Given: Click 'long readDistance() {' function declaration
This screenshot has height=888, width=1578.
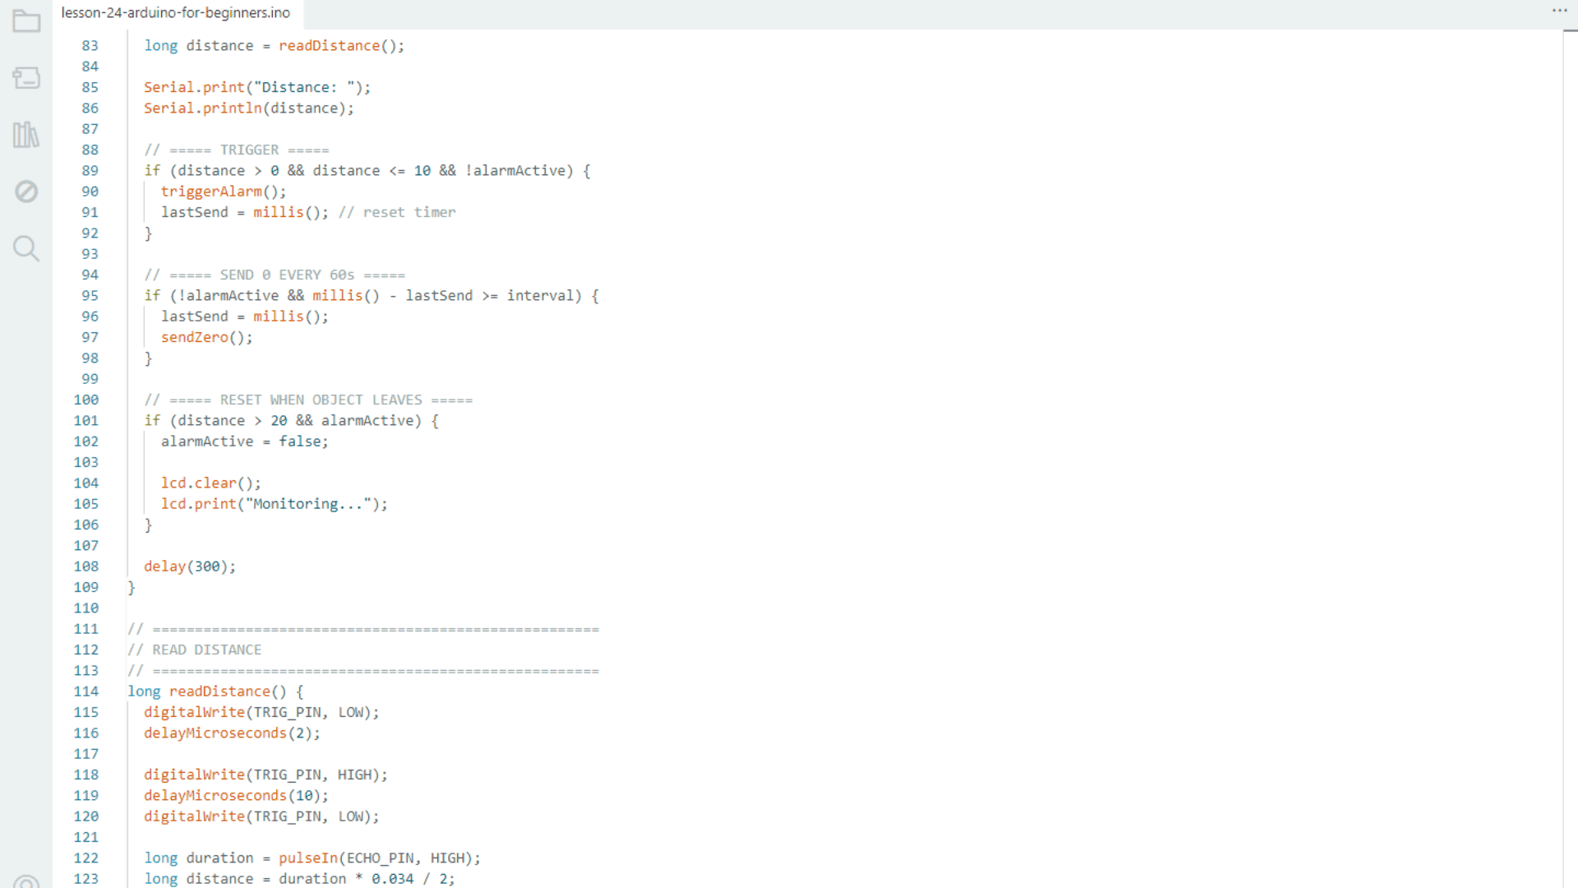Looking at the screenshot, I should [x=215, y=691].
